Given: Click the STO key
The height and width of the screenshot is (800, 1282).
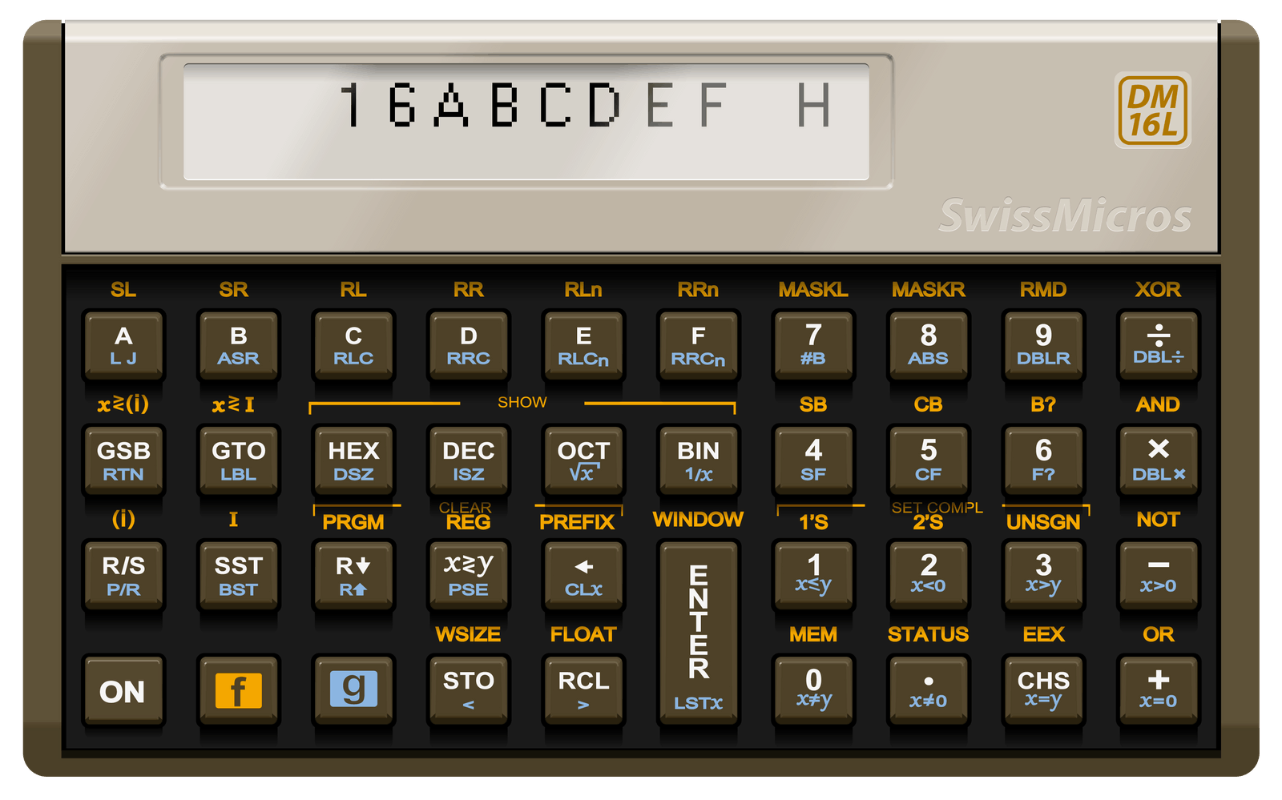Looking at the screenshot, I should coord(468,690).
